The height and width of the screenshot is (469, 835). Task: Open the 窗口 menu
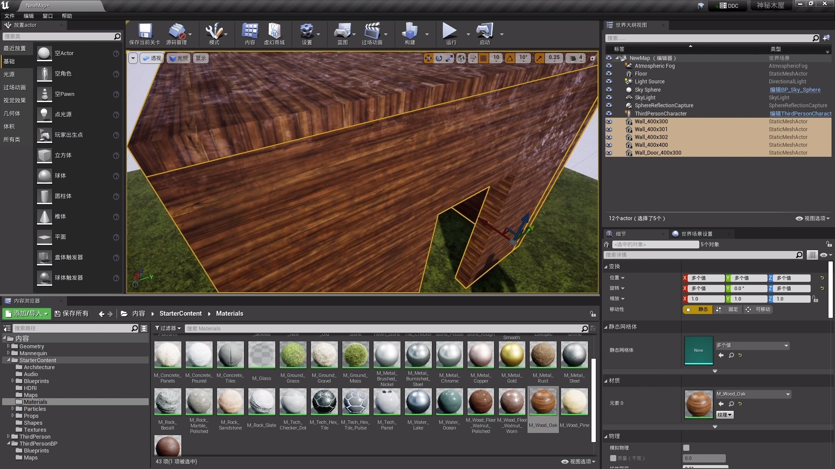coord(47,16)
